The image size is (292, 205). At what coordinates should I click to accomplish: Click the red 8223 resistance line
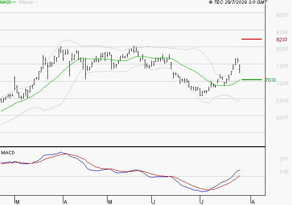click(x=251, y=39)
